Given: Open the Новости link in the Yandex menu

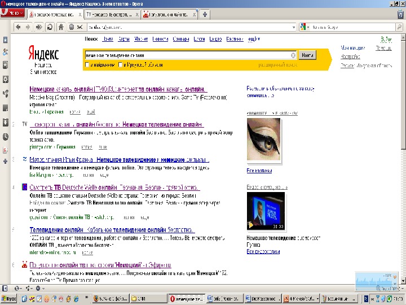Looking at the screenshot, I should tap(160, 39).
